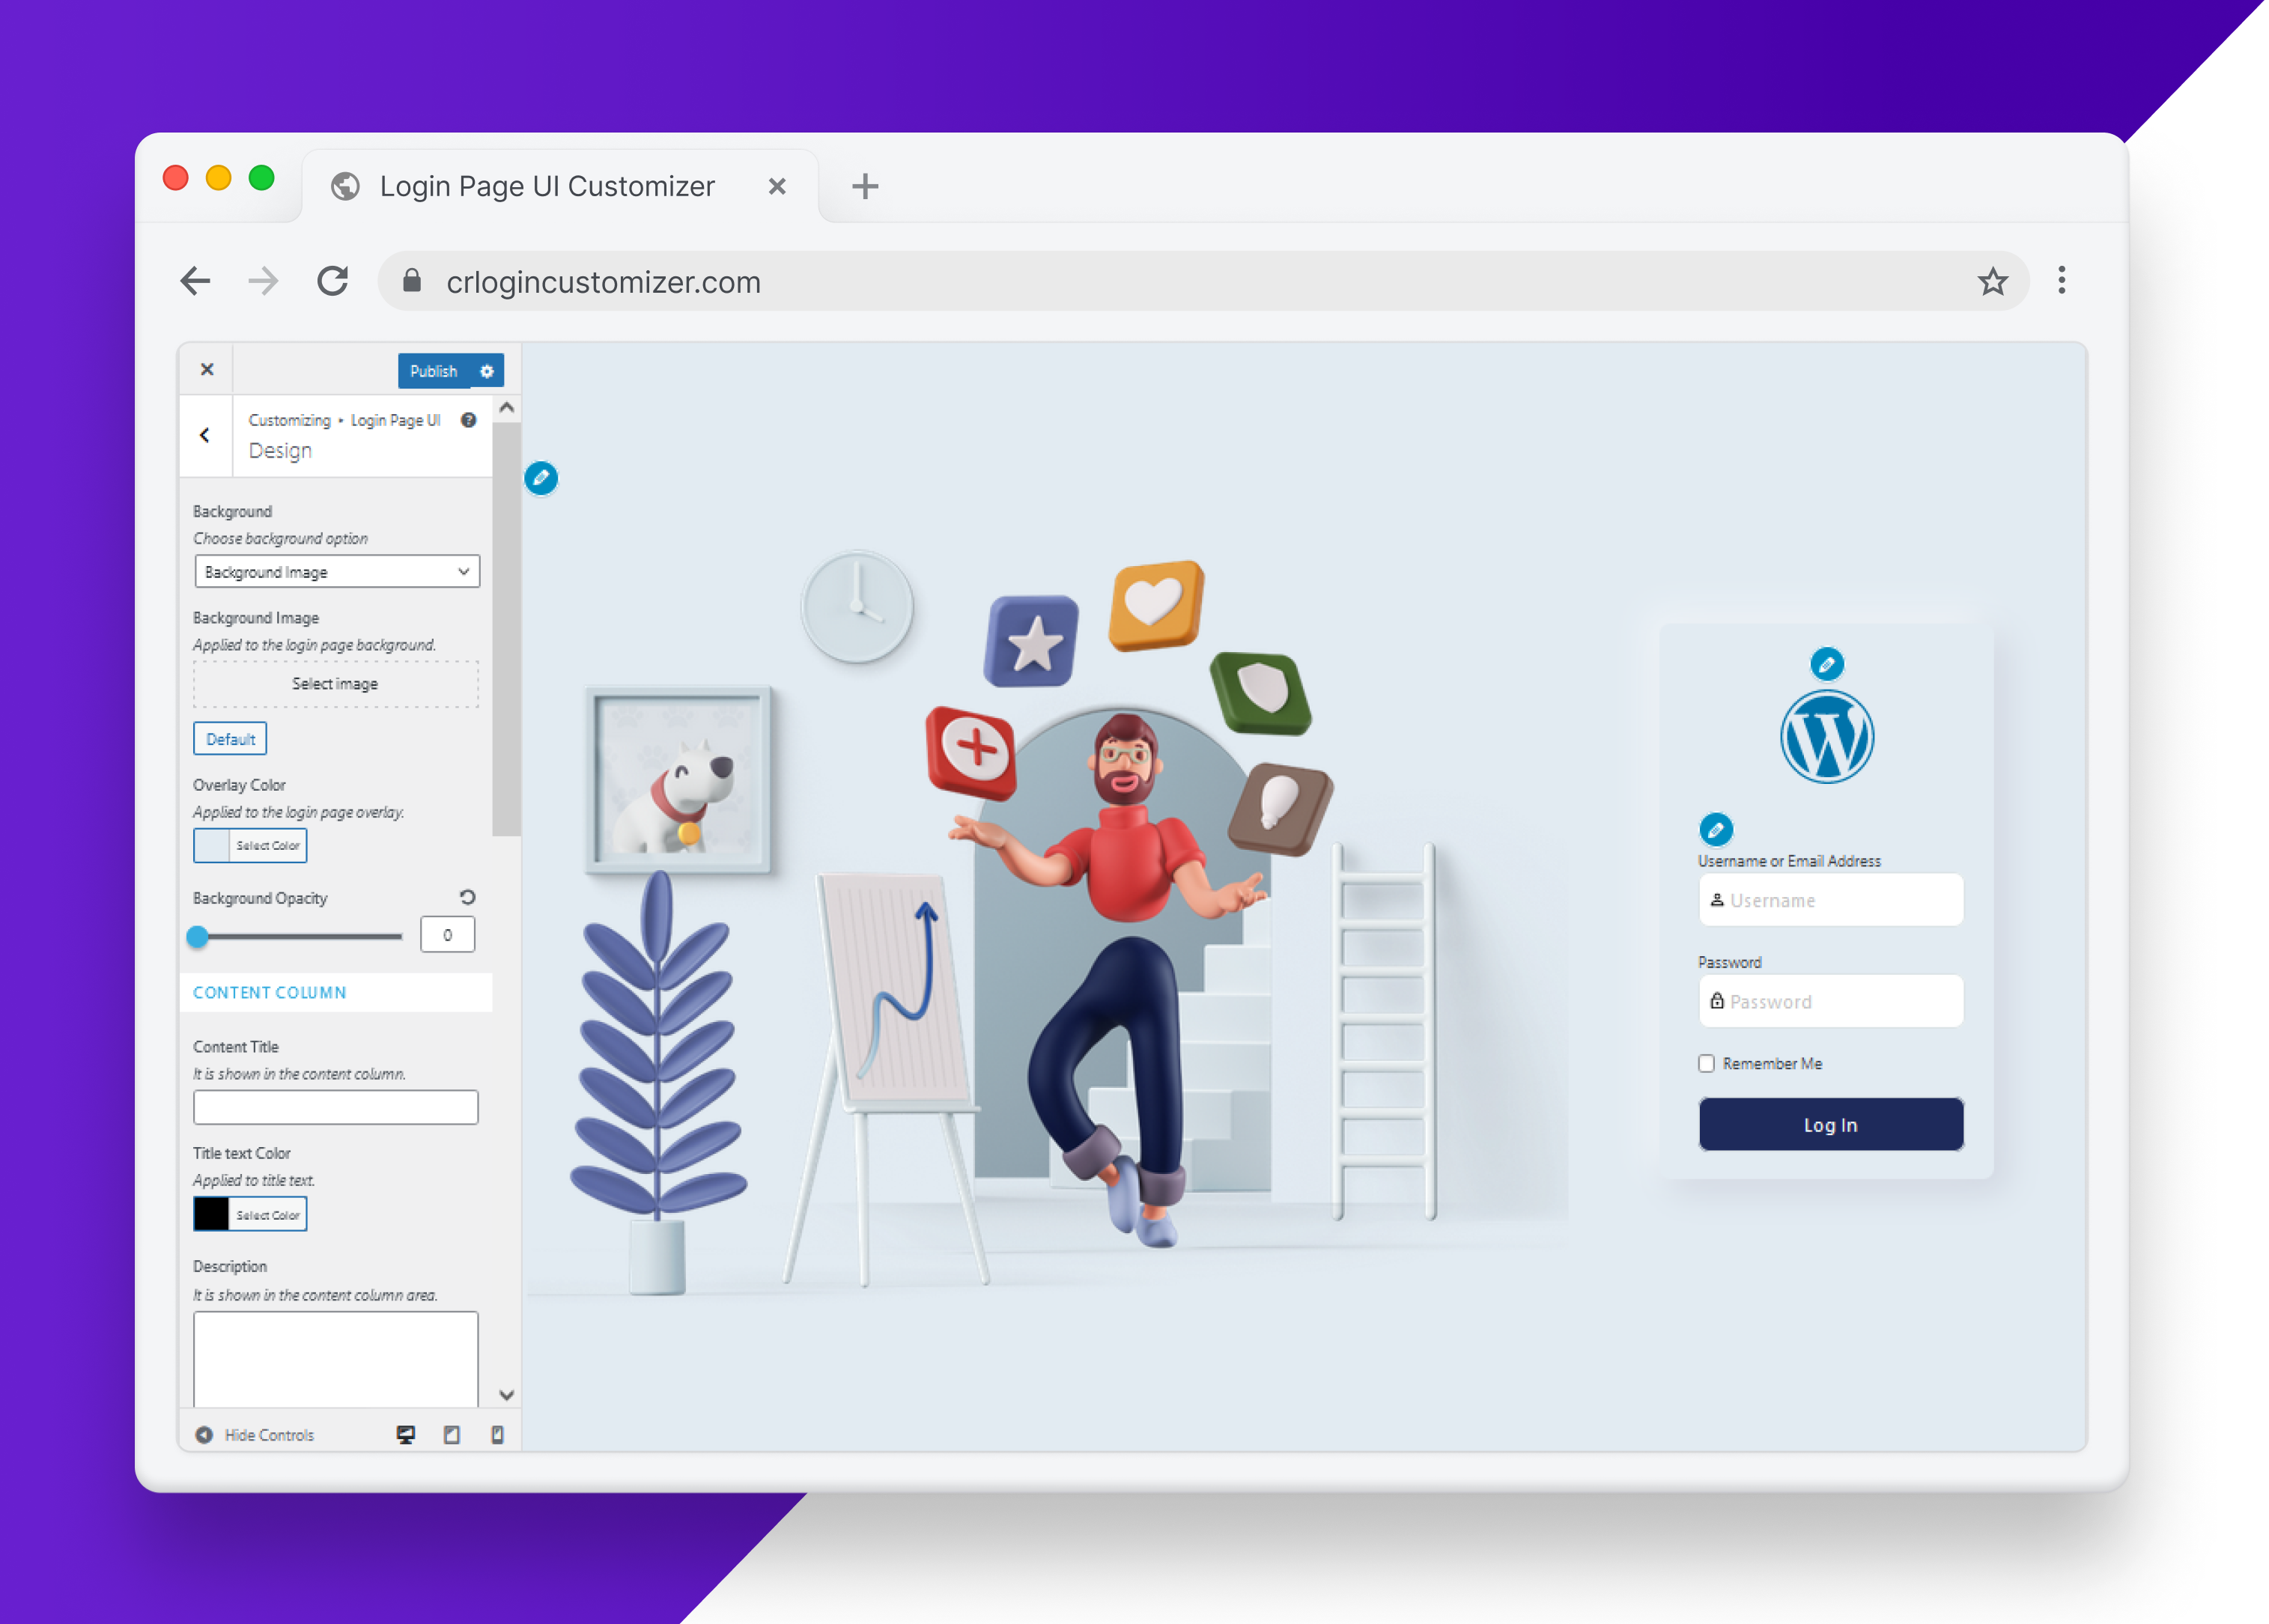The height and width of the screenshot is (1624, 2269).
Task: Switch preview to desktop view
Action: click(x=405, y=1434)
